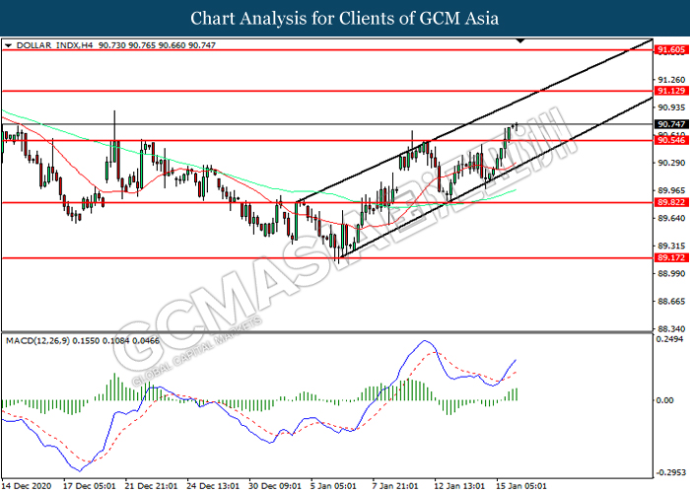This screenshot has width=690, height=493.
Task: Select the 91.605 red price label
Action: [670, 49]
